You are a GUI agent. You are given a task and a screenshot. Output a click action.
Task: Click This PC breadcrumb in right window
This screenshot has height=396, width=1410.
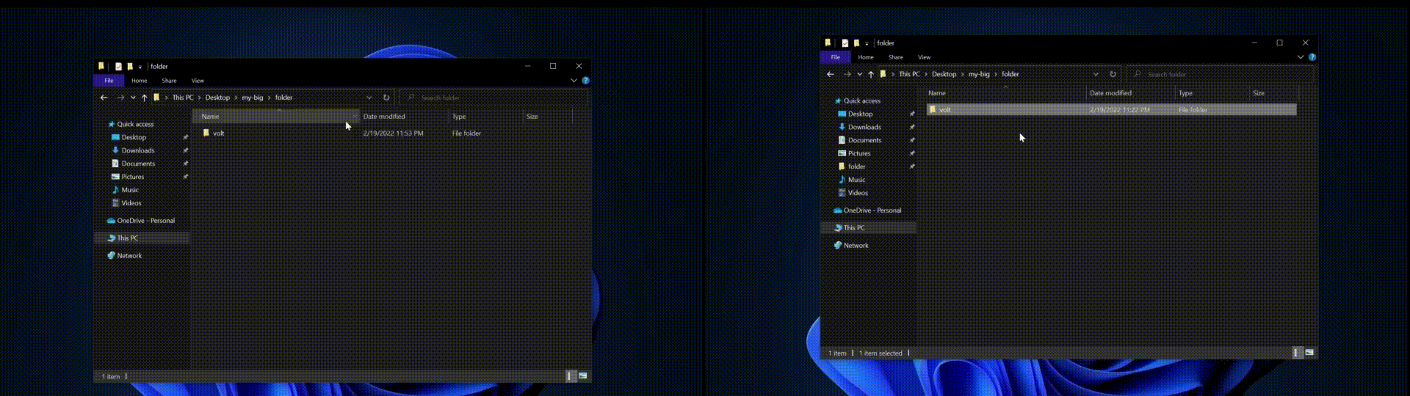[x=909, y=74]
